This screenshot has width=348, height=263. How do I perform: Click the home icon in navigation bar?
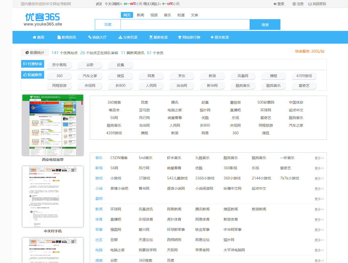click(x=34, y=37)
